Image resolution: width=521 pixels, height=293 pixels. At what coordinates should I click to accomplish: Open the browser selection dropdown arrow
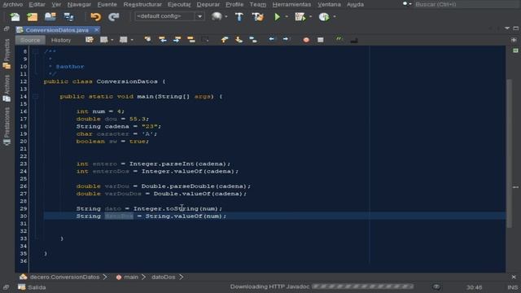226,16
